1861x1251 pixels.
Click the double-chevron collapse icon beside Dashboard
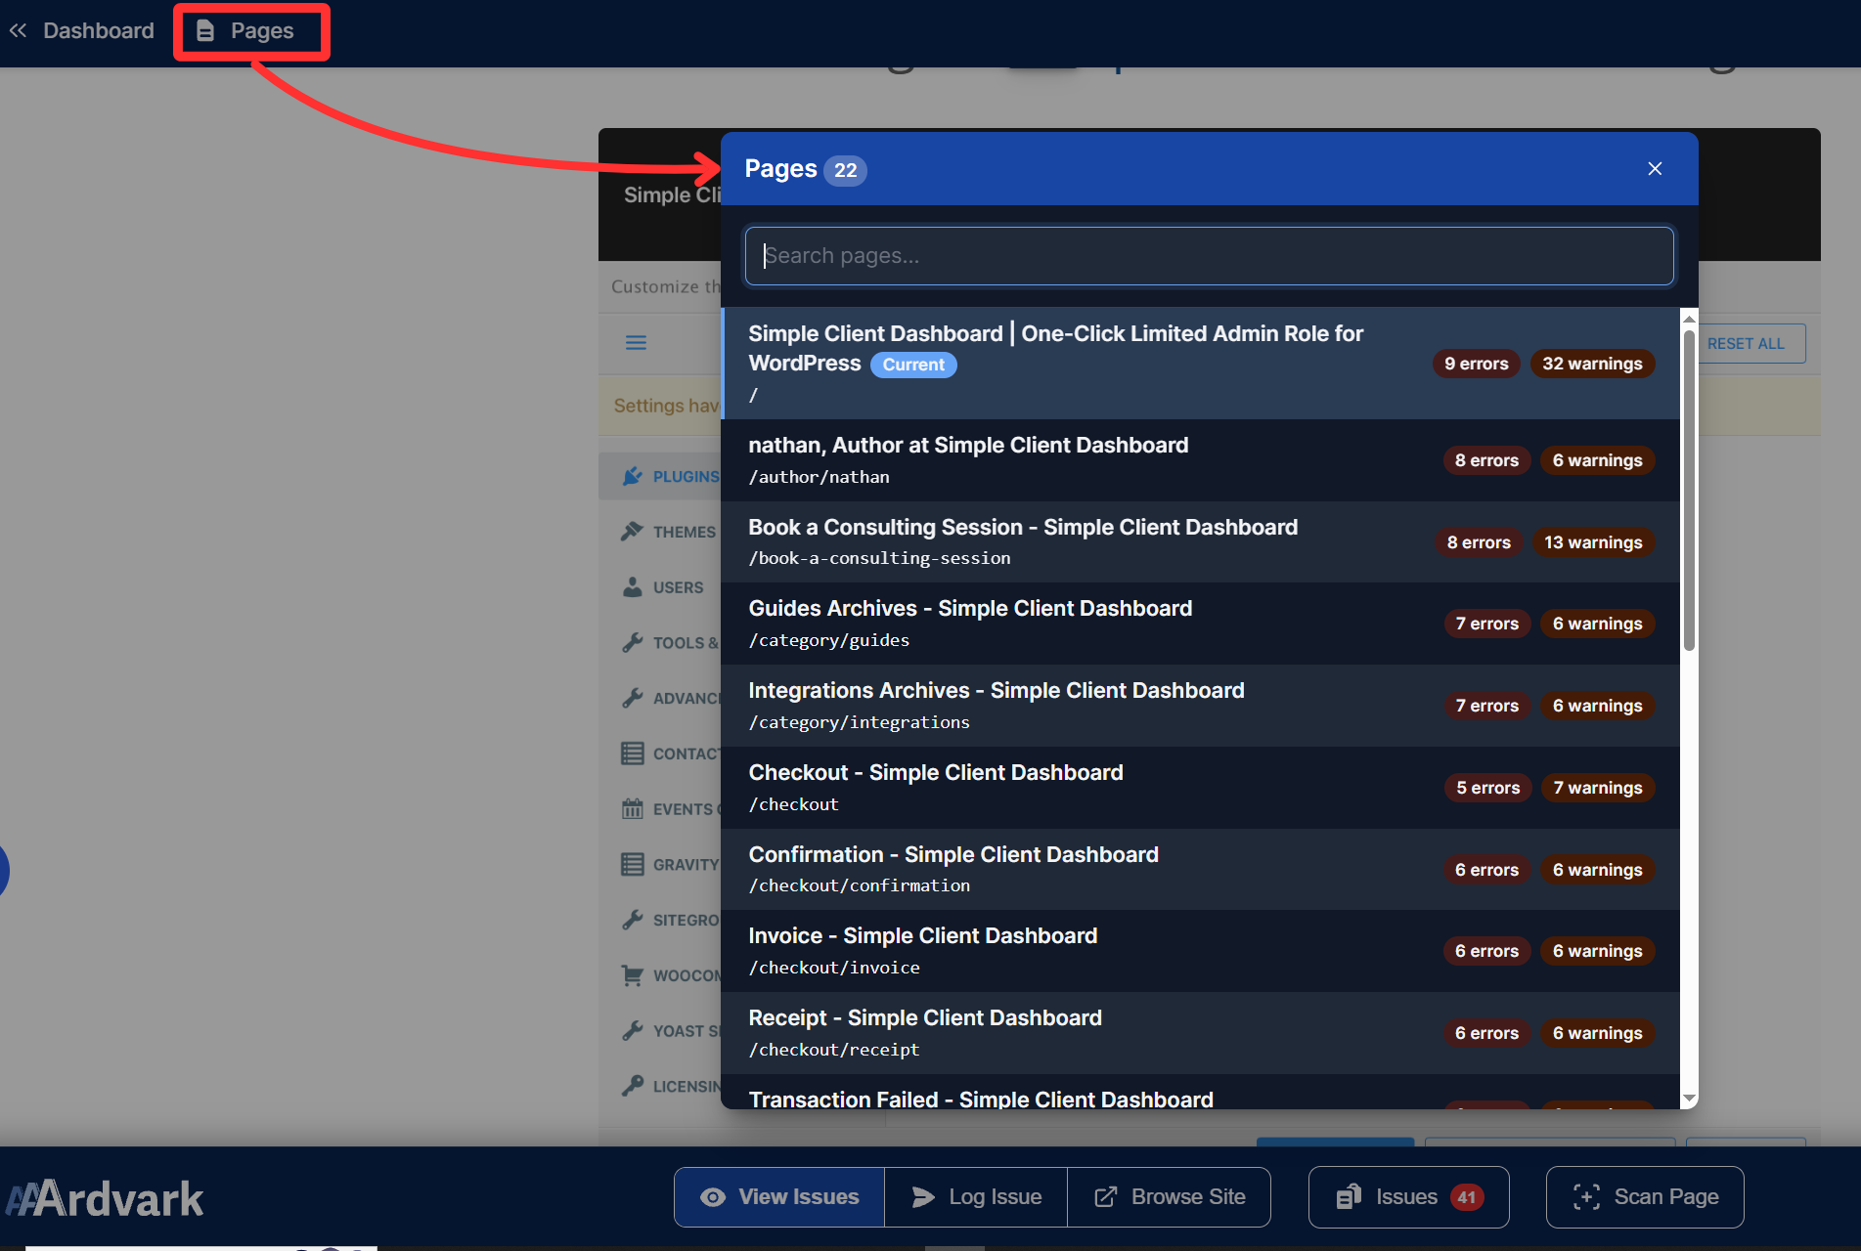19,30
